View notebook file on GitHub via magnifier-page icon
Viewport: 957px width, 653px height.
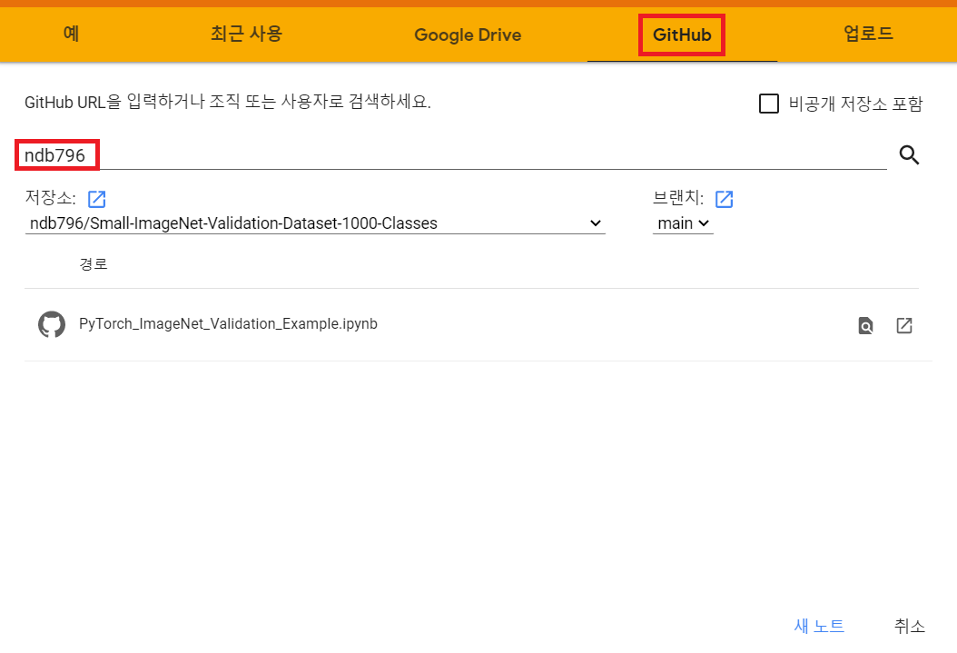(865, 326)
